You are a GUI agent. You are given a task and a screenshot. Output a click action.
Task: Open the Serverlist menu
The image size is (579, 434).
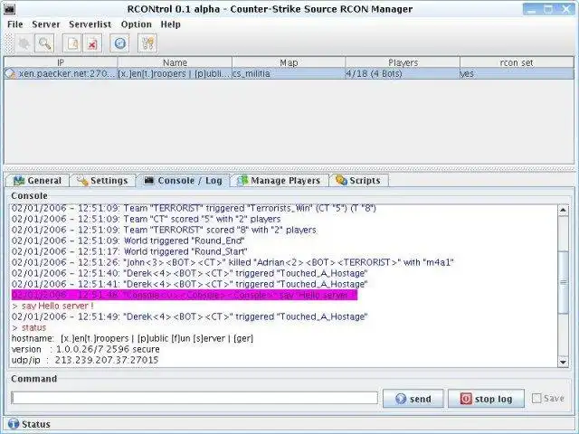pyautogui.click(x=90, y=24)
